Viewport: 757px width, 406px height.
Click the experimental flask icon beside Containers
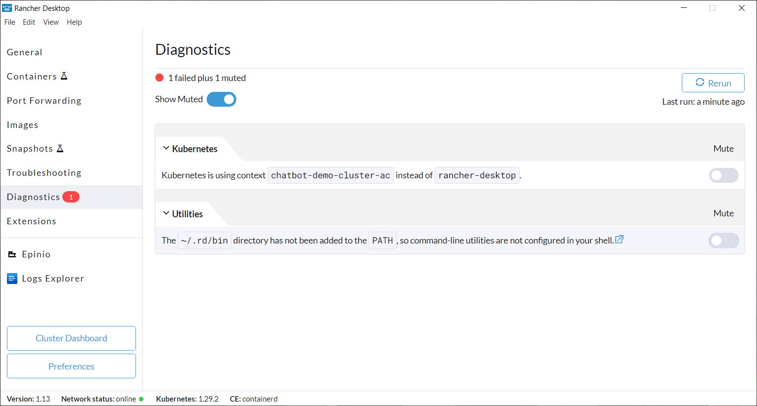click(64, 76)
